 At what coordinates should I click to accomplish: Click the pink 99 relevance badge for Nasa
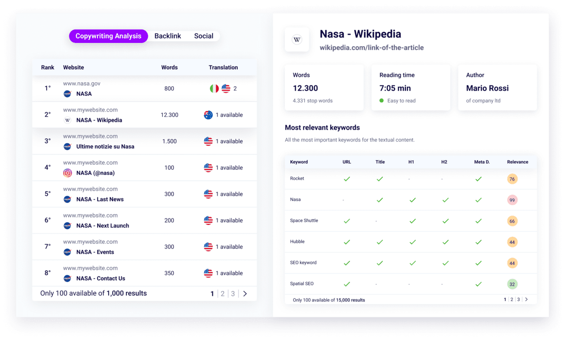click(512, 200)
